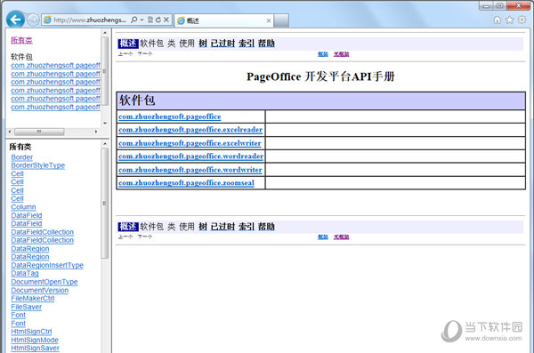Select 帮助 in the bottom navigation bar
This screenshot has height=353, width=534.
(266, 227)
